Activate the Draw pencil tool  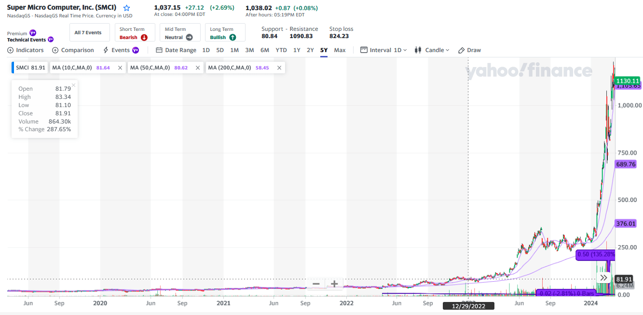click(469, 50)
